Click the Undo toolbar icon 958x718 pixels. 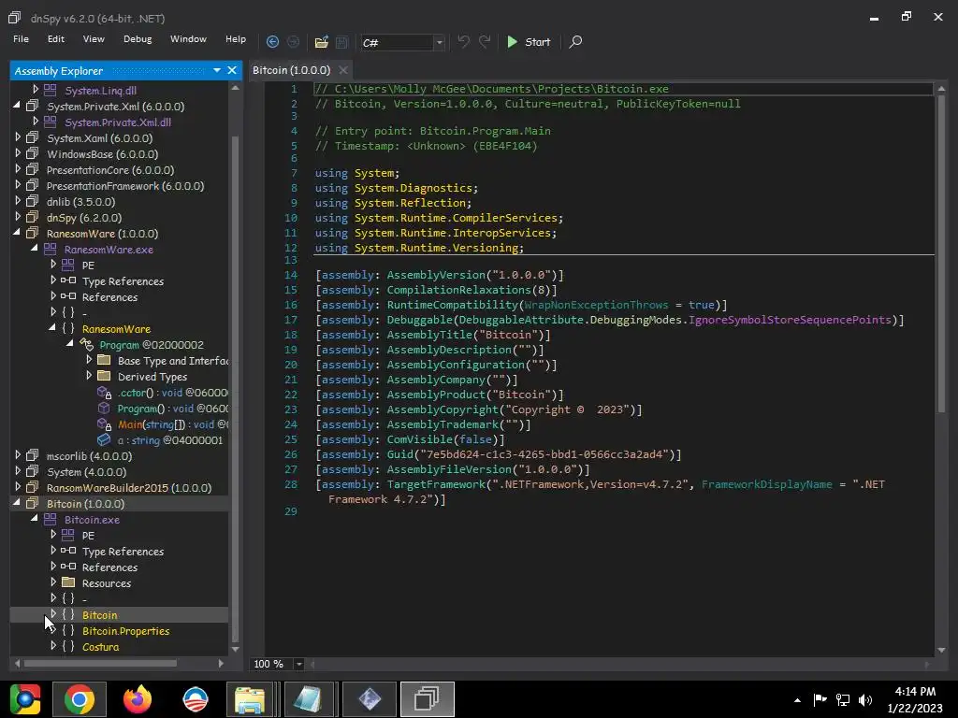pyautogui.click(x=464, y=41)
